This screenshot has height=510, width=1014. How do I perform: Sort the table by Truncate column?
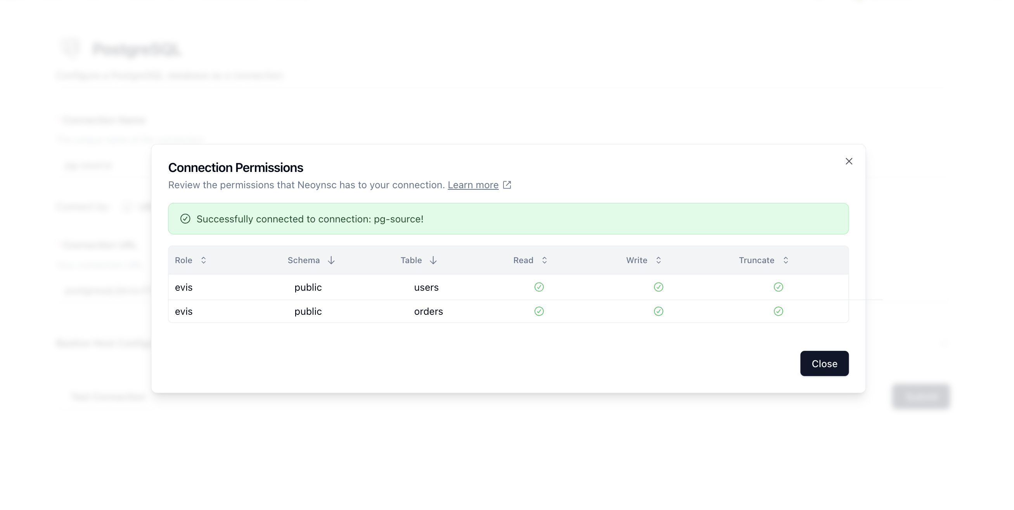(x=763, y=260)
